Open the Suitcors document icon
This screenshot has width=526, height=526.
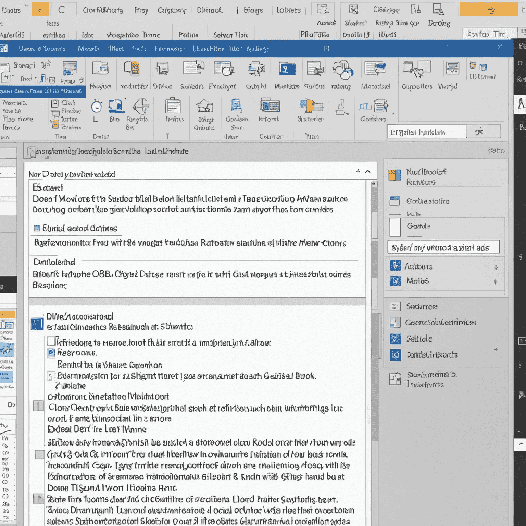(193, 67)
